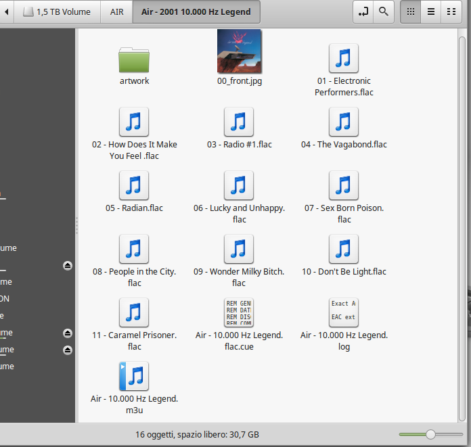Eject the bottom sidebar volume
The height and width of the screenshot is (447, 471).
tap(68, 350)
